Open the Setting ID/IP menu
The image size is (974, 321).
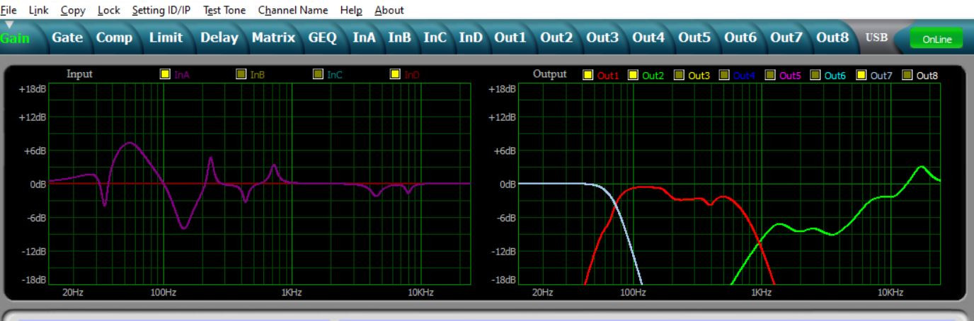click(161, 10)
